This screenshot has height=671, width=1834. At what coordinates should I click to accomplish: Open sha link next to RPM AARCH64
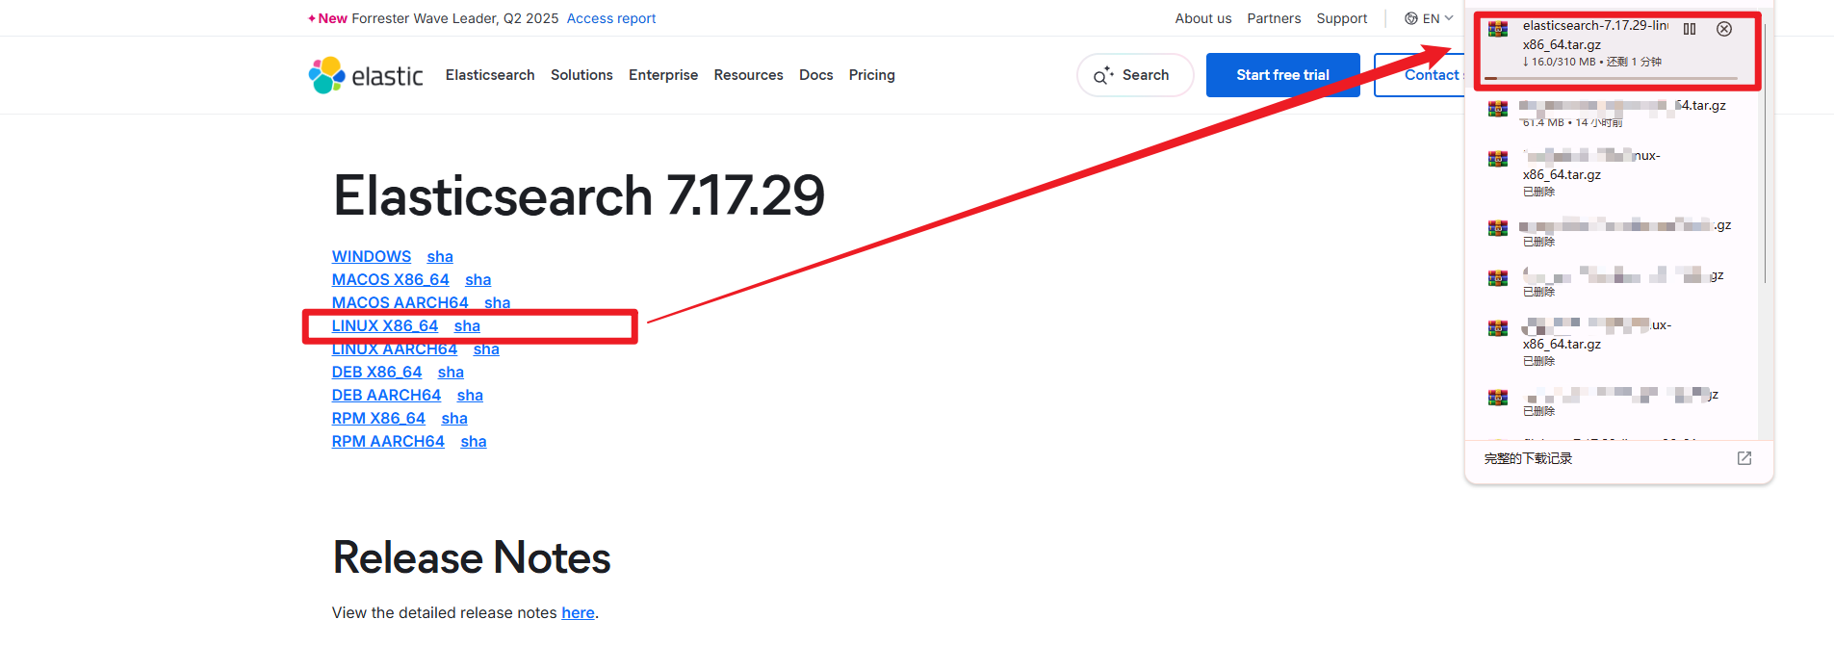[x=474, y=441]
